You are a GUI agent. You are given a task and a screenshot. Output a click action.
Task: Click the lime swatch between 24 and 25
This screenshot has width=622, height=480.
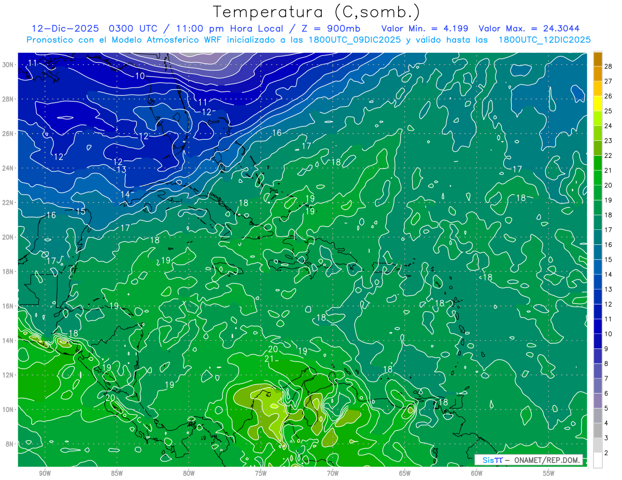click(x=598, y=119)
